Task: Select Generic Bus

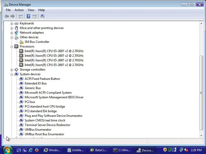Action: point(33,88)
